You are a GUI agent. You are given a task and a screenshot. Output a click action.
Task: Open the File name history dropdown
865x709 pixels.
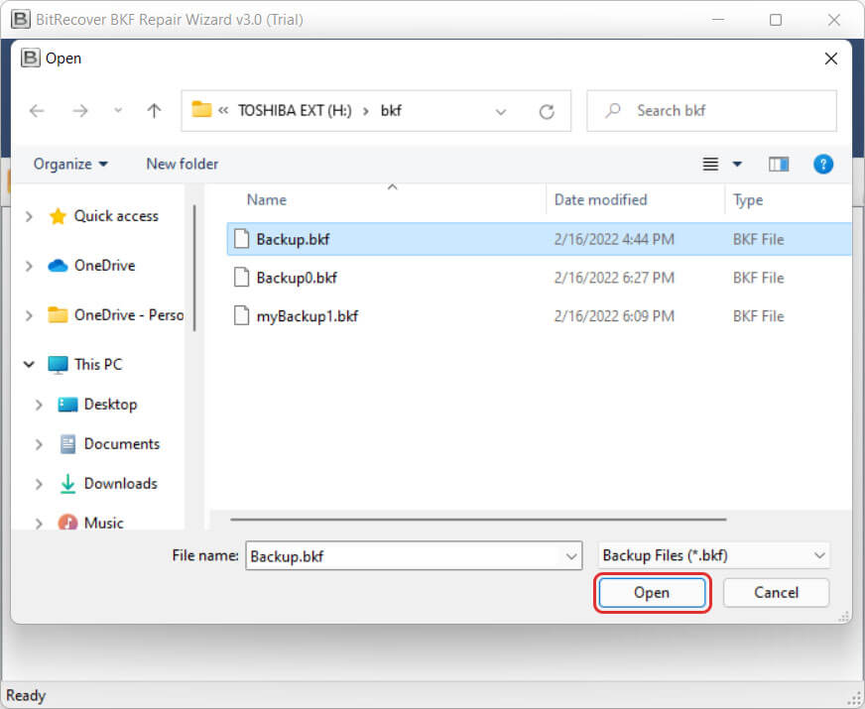point(571,556)
